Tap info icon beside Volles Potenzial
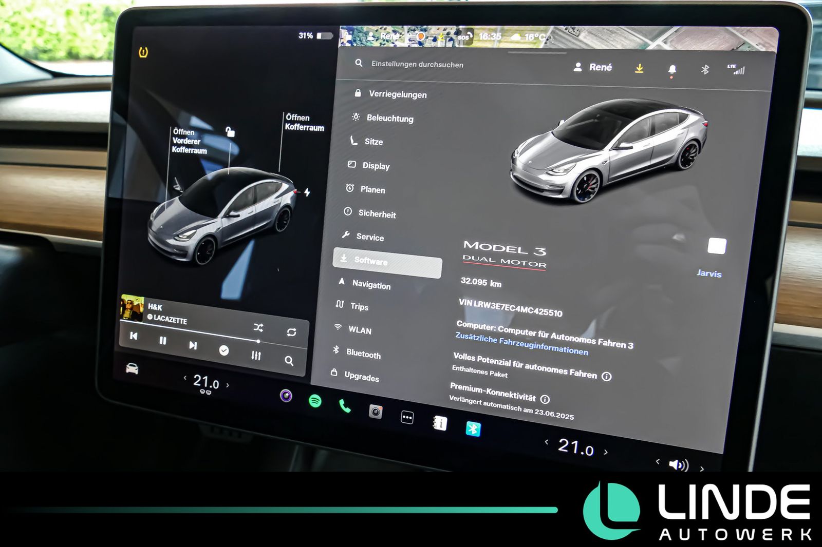822x547 pixels. click(x=607, y=377)
